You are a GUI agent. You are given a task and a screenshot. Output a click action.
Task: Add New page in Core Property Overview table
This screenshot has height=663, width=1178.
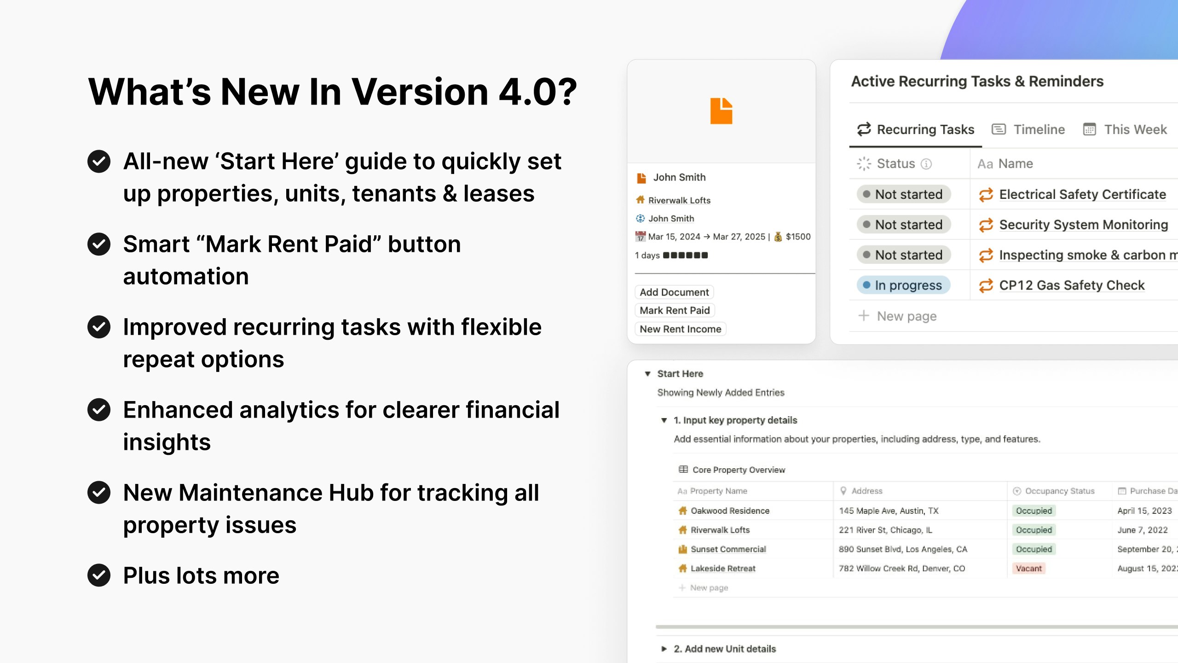(704, 588)
